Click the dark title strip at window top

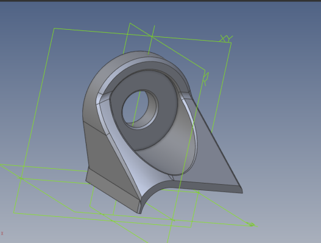click(161, 1)
